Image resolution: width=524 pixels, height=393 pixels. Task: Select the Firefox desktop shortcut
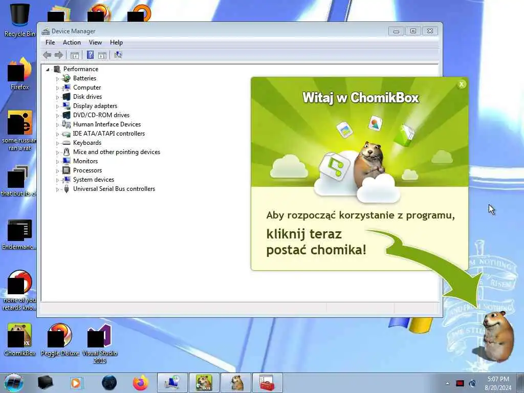point(20,74)
